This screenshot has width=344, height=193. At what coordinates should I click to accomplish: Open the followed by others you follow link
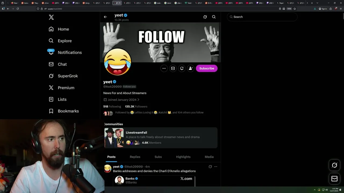click(159, 113)
